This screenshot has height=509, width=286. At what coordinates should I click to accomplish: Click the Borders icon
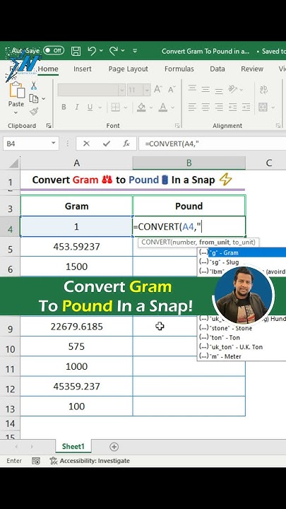pos(115,107)
